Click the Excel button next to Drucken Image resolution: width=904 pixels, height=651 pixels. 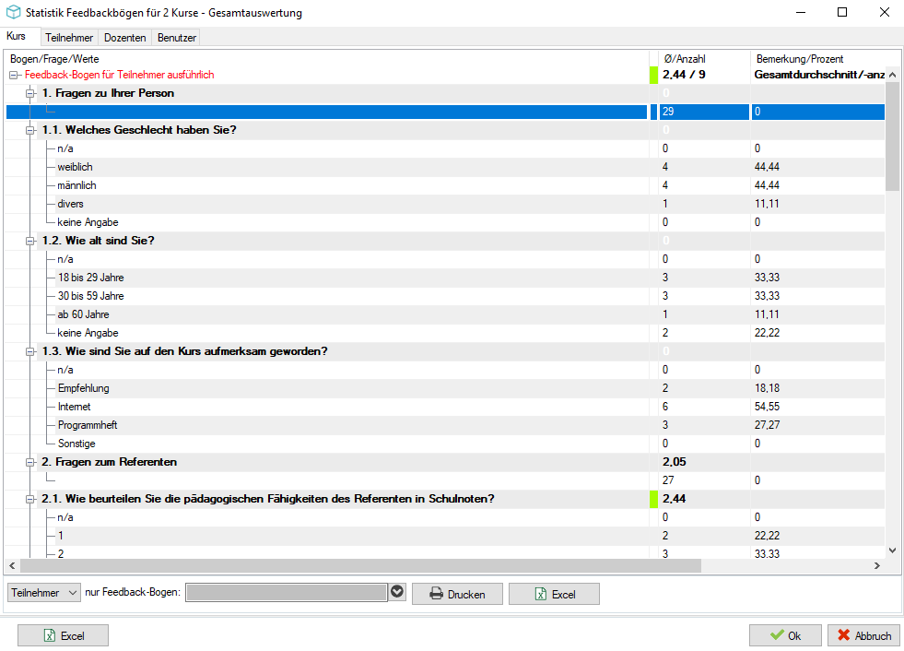tap(554, 594)
